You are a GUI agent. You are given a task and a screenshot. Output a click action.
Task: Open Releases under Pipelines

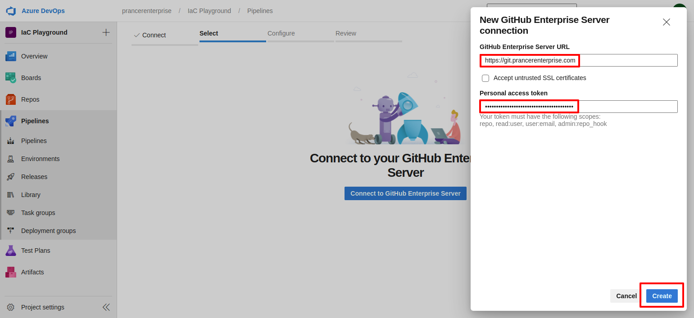[34, 177]
